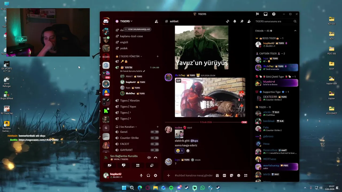
Task: Open Apps launcher icon in message bar
Action: coord(246,175)
